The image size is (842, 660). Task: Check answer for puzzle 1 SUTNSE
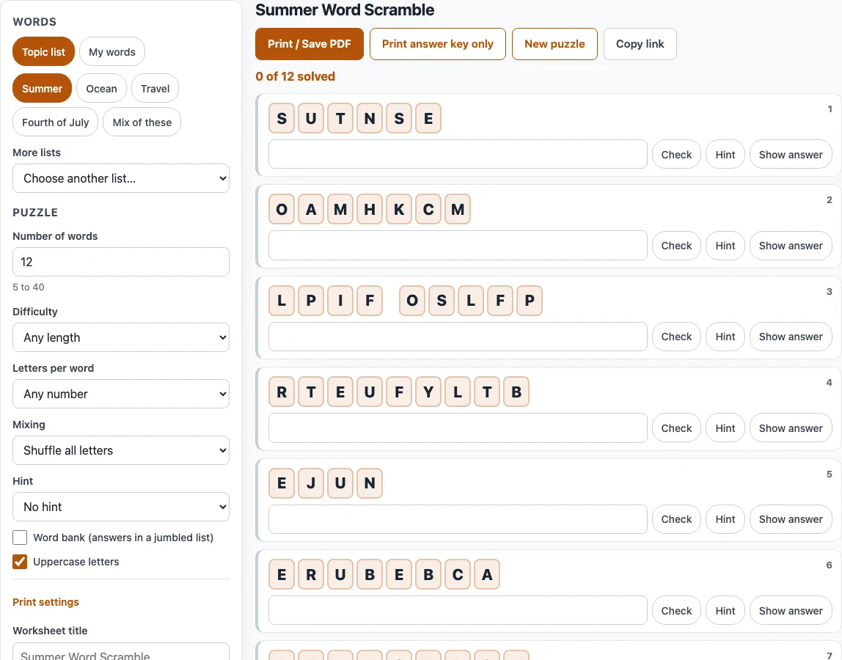676,154
